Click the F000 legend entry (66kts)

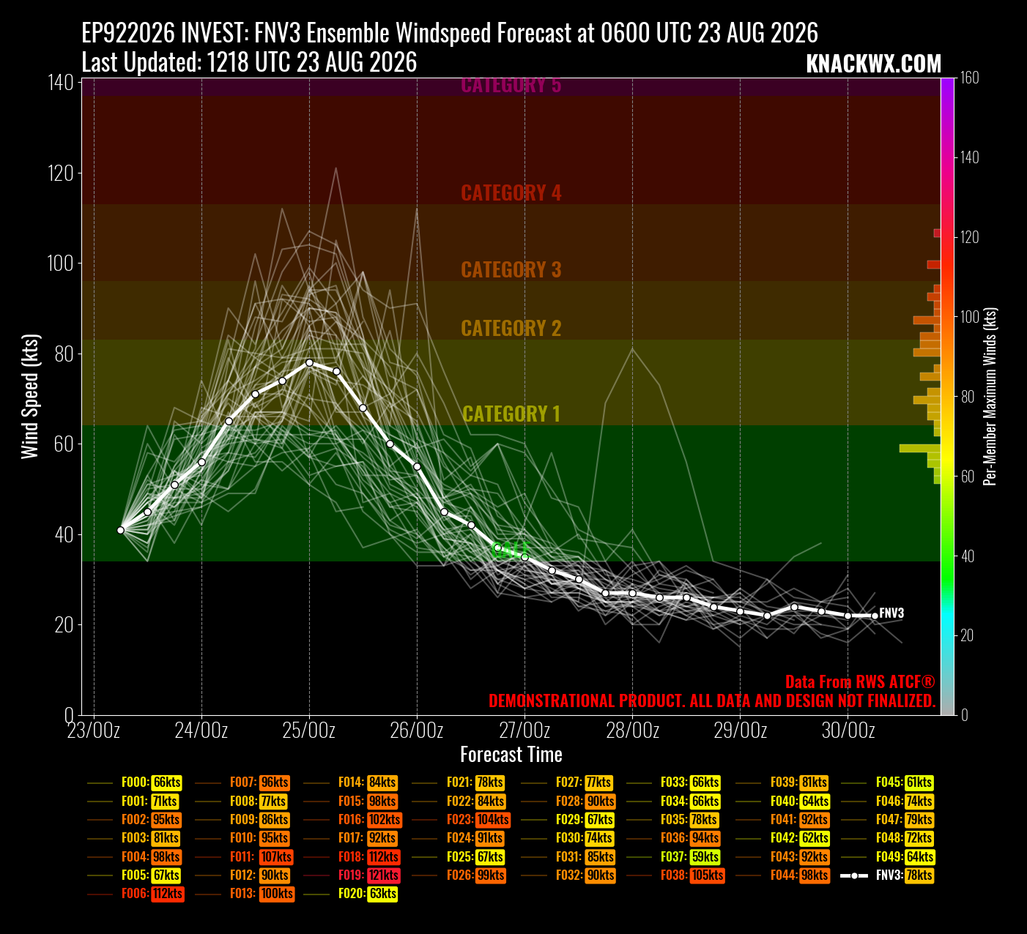pyautogui.click(x=135, y=783)
